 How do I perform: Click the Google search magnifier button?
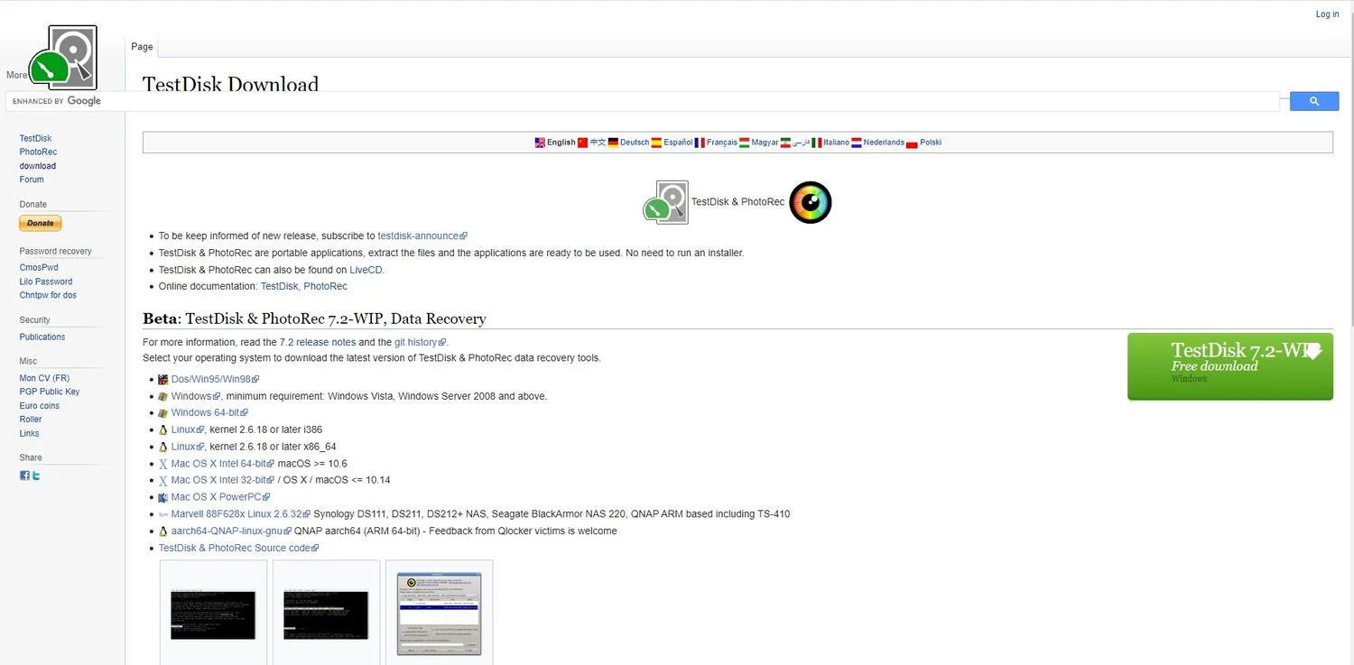[1313, 101]
